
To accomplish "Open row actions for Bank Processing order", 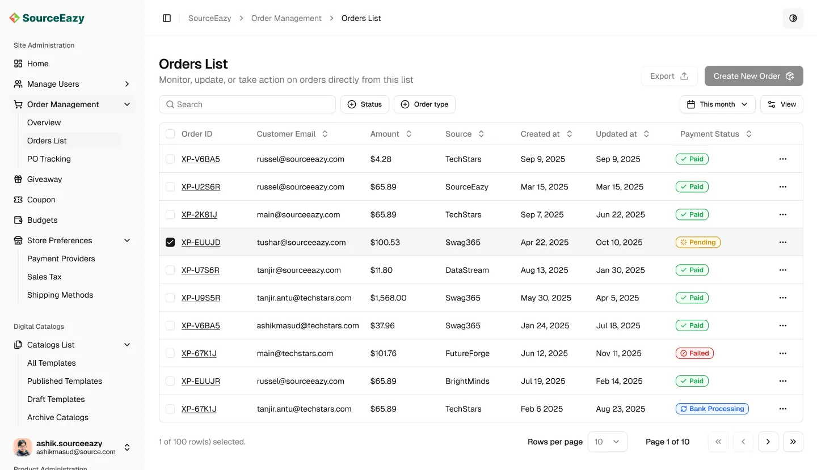I will coord(783,409).
